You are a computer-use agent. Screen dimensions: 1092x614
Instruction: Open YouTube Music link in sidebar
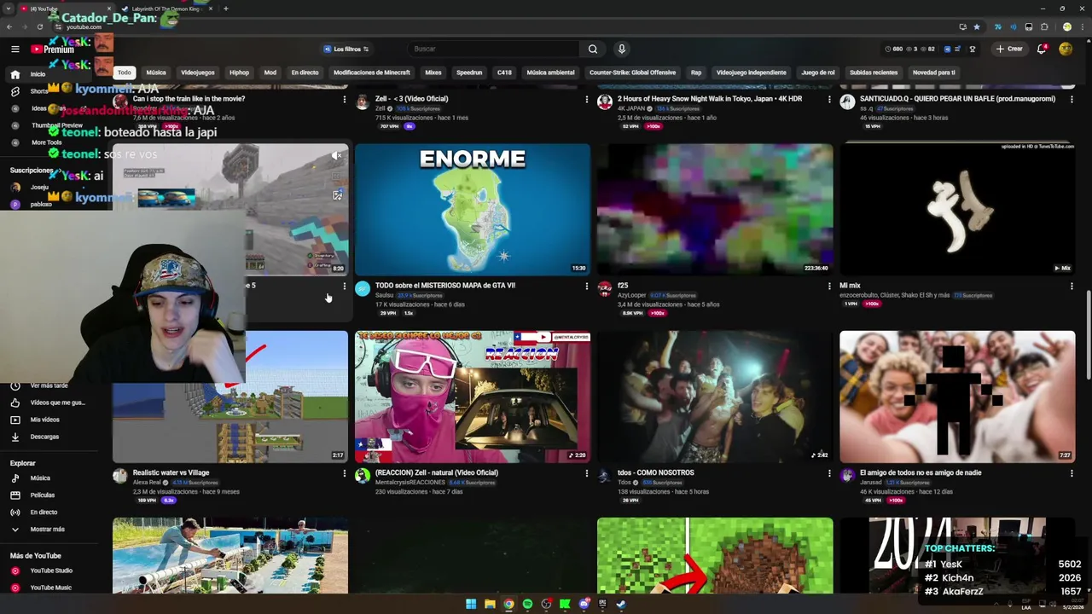49,588
